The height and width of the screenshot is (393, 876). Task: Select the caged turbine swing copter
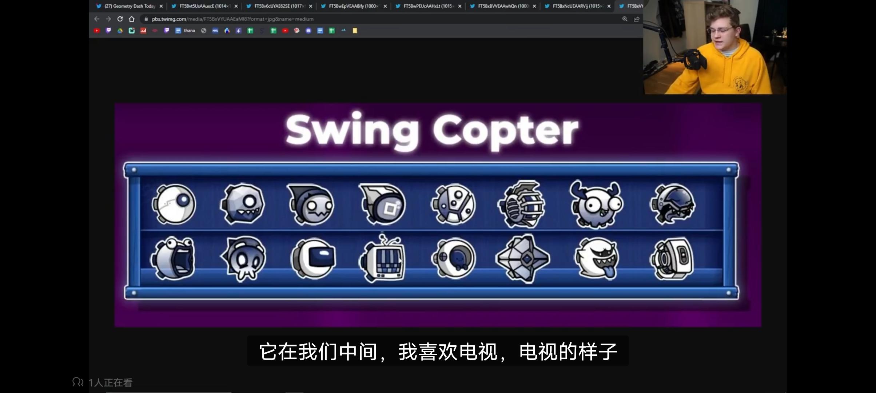(x=522, y=204)
